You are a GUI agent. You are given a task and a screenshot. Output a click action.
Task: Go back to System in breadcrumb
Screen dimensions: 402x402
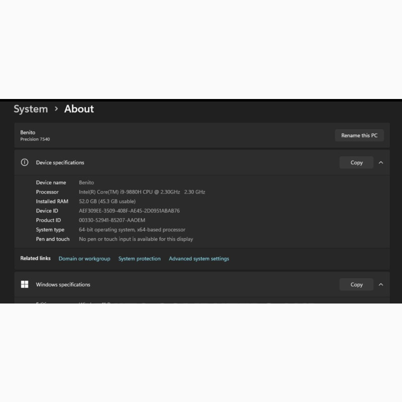coord(31,109)
